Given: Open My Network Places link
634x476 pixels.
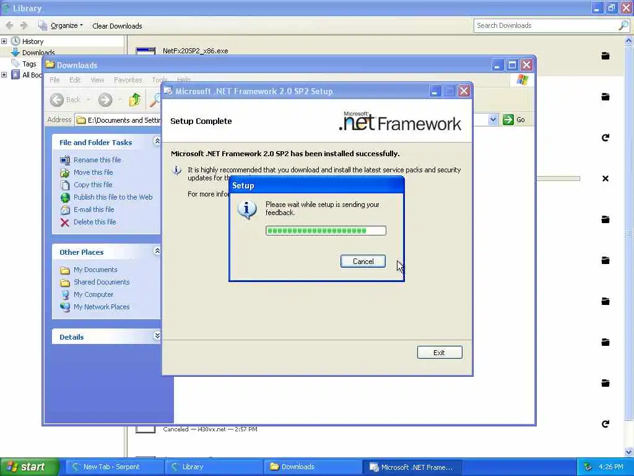Looking at the screenshot, I should click(102, 307).
